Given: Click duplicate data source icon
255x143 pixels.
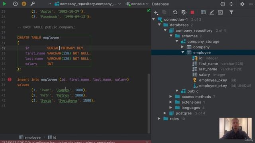Looking at the screenshot, I should (164, 12).
